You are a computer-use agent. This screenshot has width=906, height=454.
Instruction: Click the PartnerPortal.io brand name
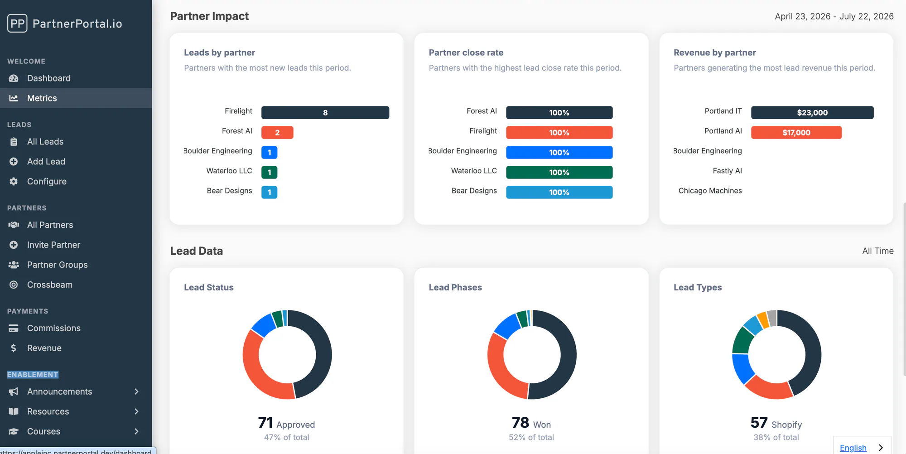[77, 24]
